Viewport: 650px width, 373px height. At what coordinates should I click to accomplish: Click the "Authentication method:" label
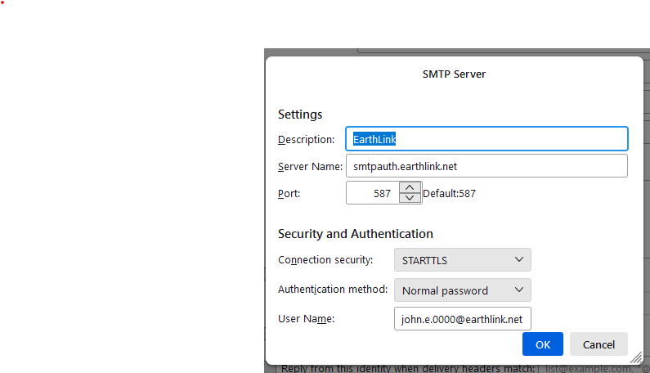[x=333, y=290]
